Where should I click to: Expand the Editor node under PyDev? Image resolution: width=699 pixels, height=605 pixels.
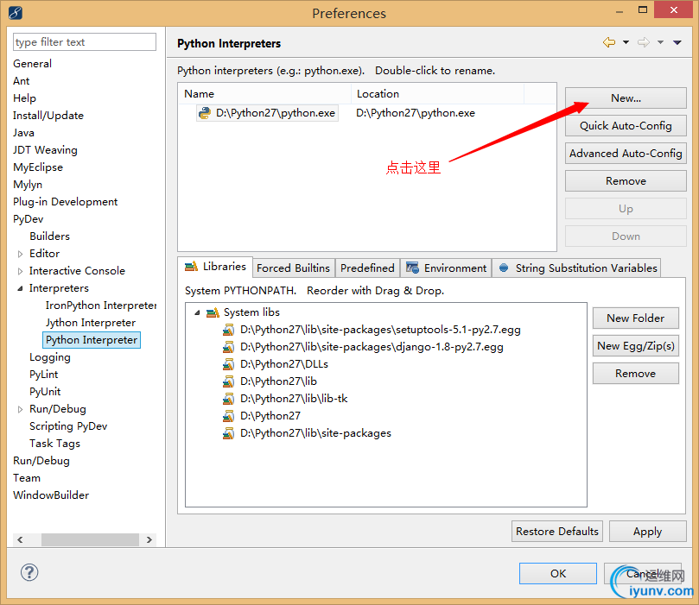20,255
